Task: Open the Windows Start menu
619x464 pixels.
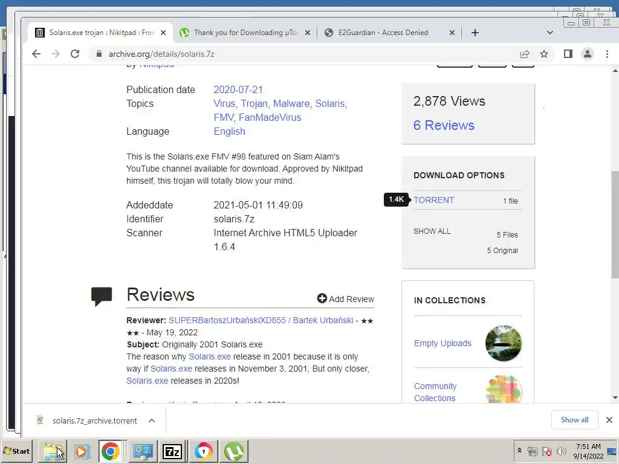Action: click(16, 451)
